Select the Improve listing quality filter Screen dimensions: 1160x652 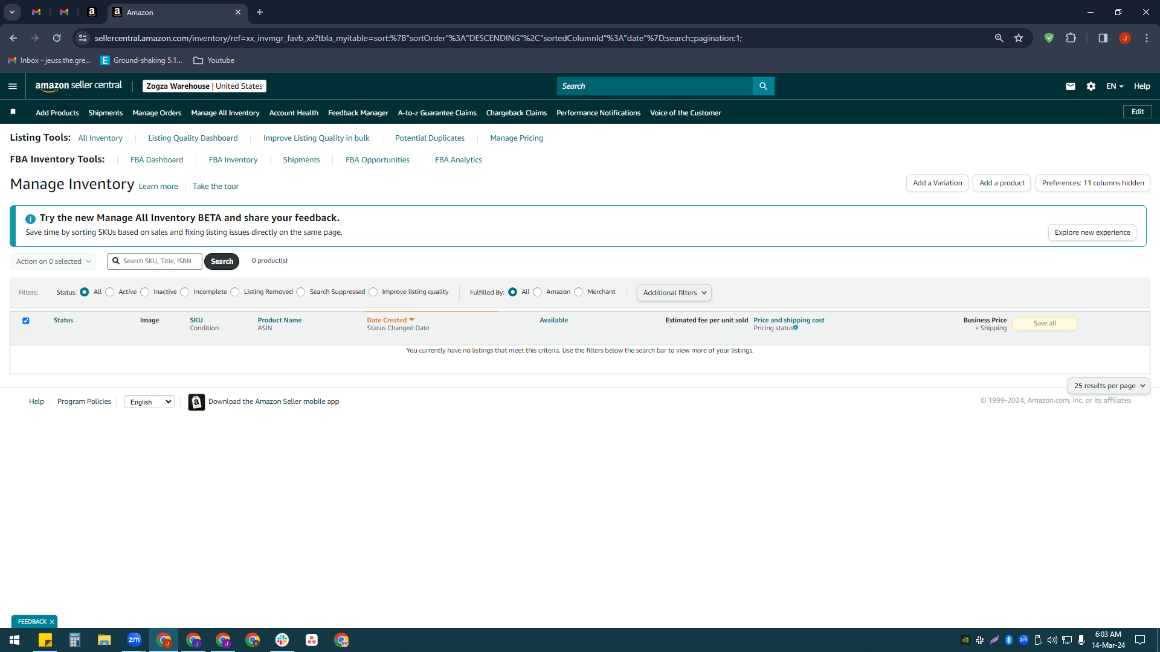(x=373, y=292)
